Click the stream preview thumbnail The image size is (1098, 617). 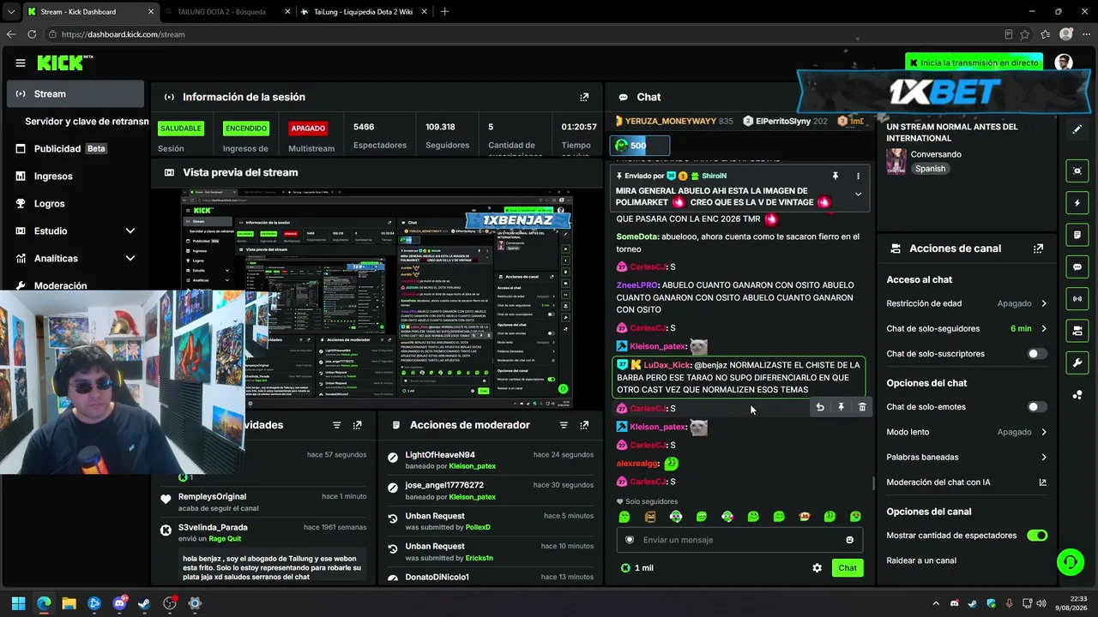tap(377, 300)
